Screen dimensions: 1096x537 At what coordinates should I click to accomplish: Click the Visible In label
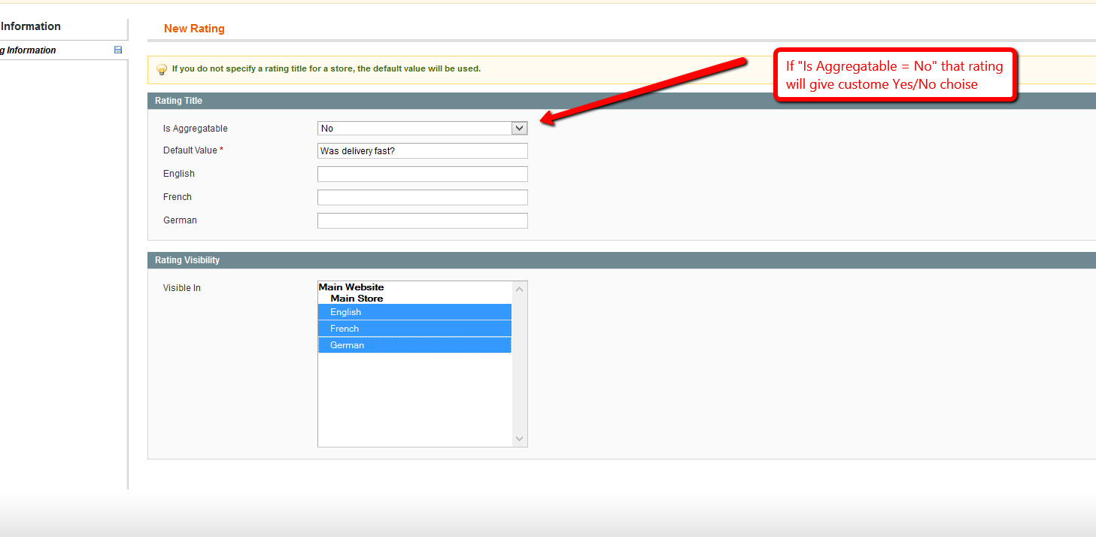182,288
